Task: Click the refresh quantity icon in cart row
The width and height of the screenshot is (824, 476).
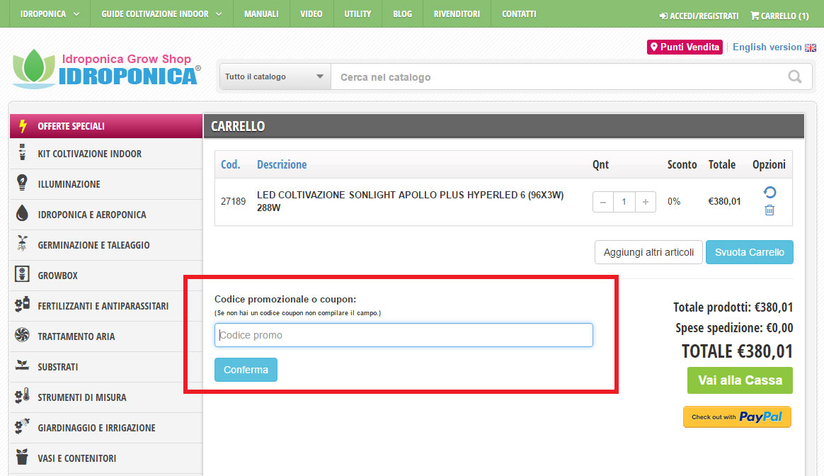Action: [x=769, y=193]
